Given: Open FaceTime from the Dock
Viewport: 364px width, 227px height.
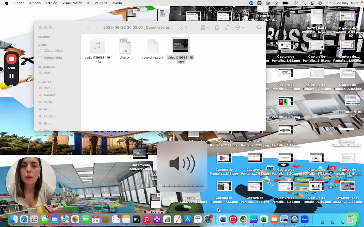Looking at the screenshot, I should click(85, 219).
